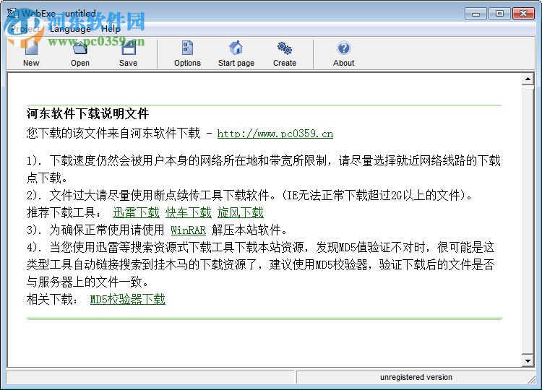542x390 pixels.
Task: Open the Help menu
Action: click(111, 29)
